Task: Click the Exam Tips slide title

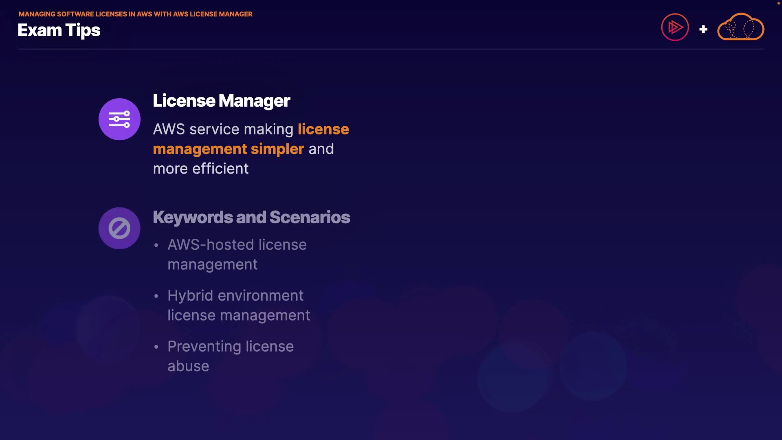Action: 59,31
